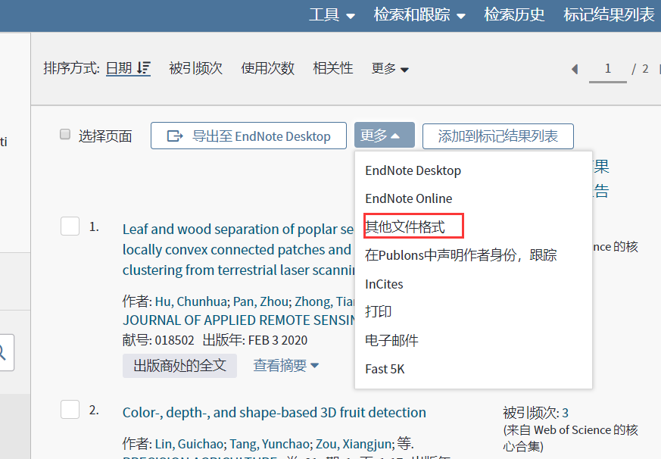Enable the 选择页面 checkbox
The image size is (661, 459).
click(x=64, y=136)
